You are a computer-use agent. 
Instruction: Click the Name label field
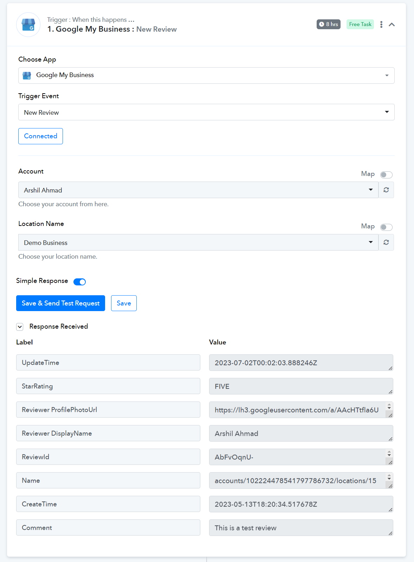point(108,480)
